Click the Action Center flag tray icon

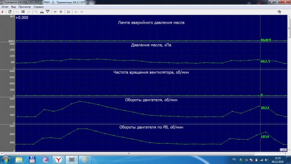pyautogui.click(x=251, y=160)
